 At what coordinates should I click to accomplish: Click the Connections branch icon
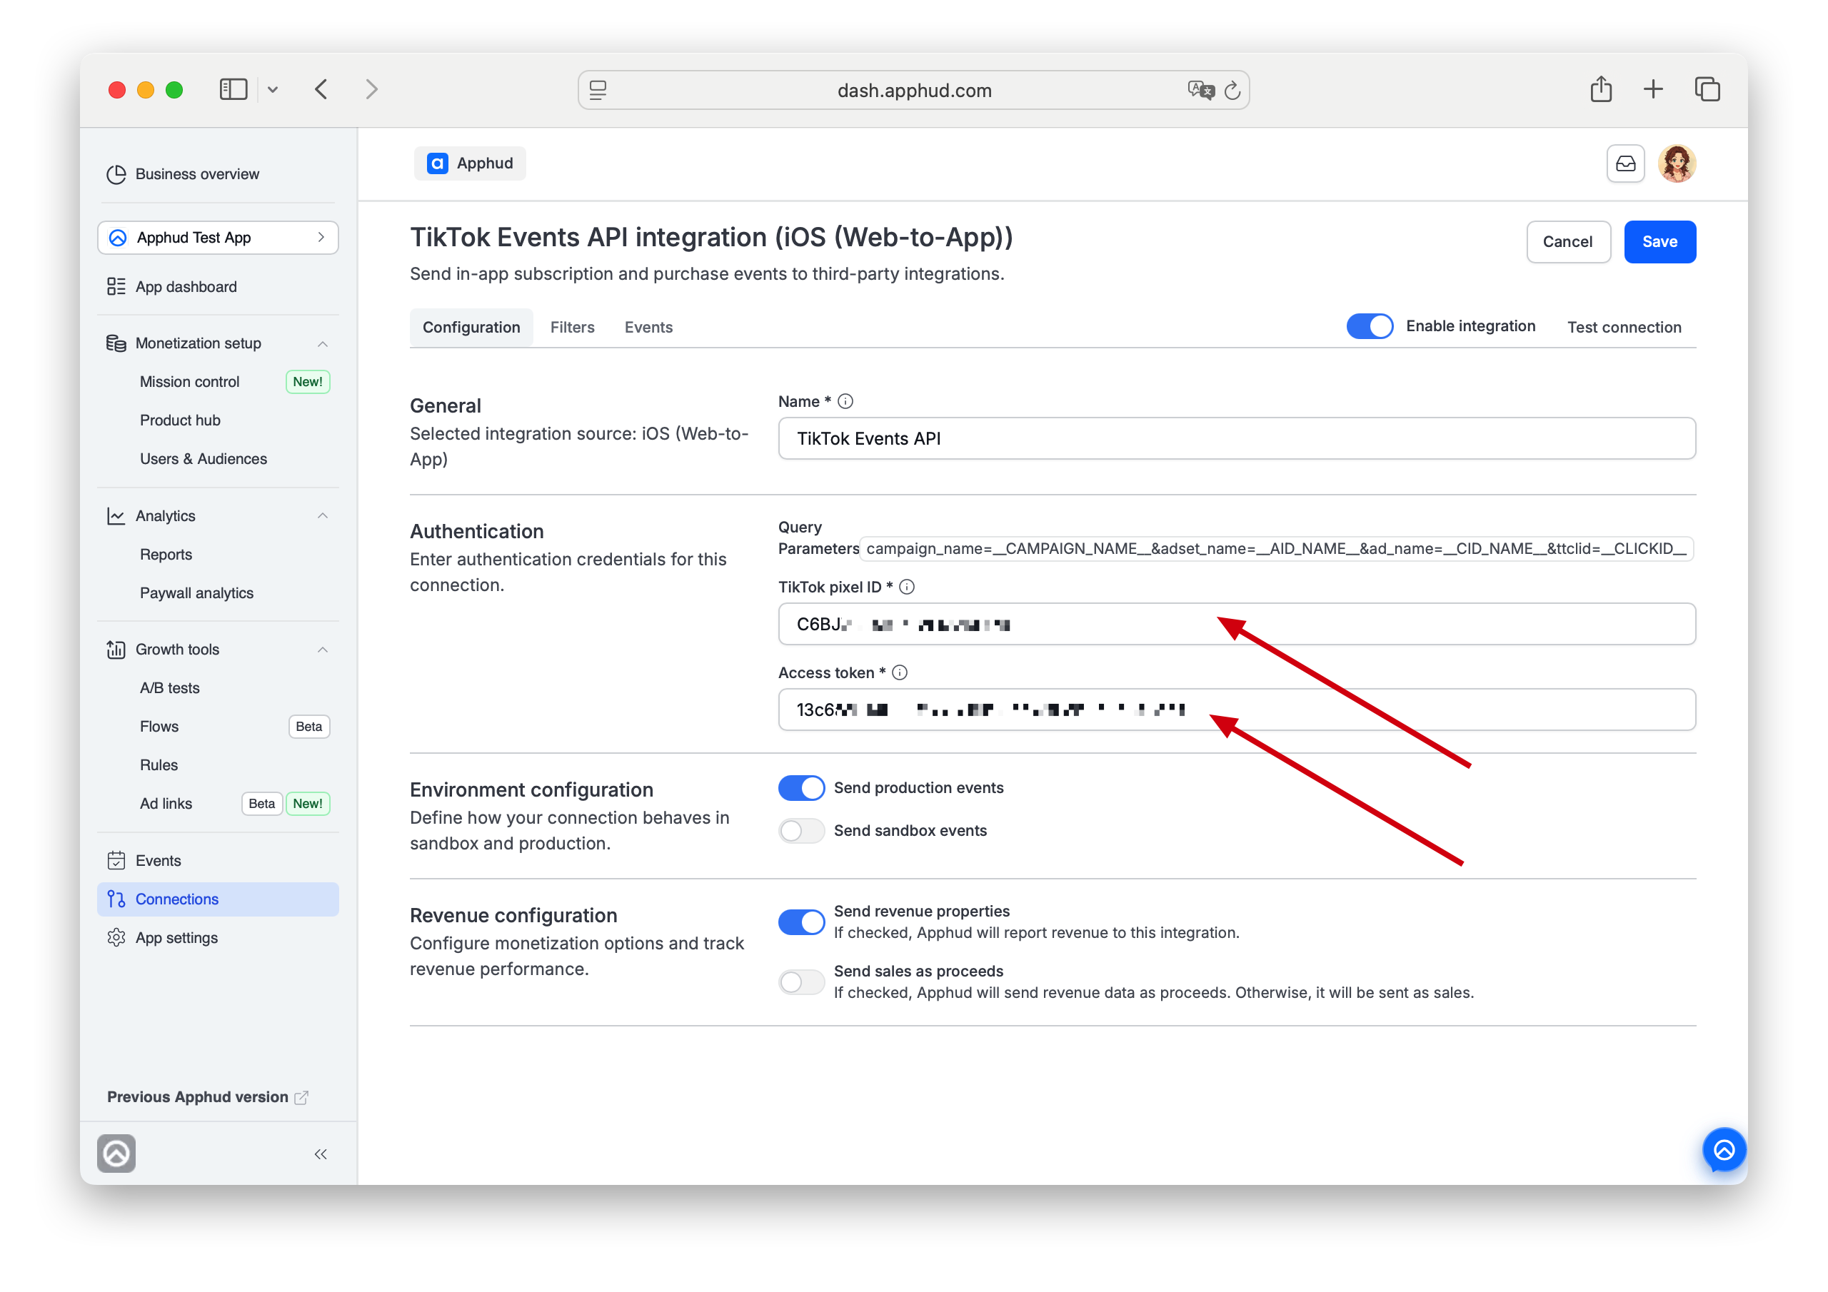(x=116, y=899)
